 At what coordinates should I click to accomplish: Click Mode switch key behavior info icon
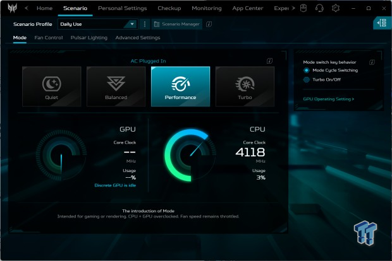point(372,62)
